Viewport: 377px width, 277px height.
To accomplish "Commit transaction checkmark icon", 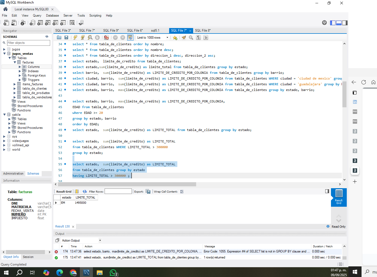I will click(115, 38).
